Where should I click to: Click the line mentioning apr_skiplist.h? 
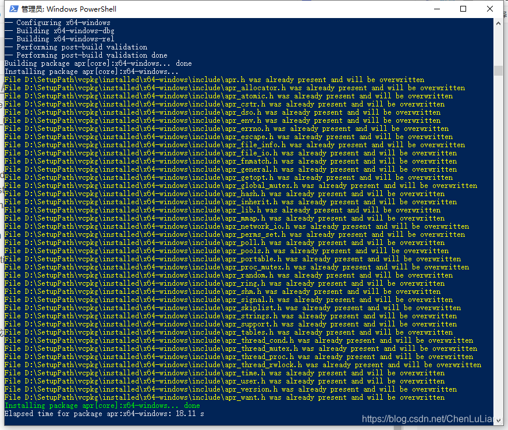click(233, 307)
